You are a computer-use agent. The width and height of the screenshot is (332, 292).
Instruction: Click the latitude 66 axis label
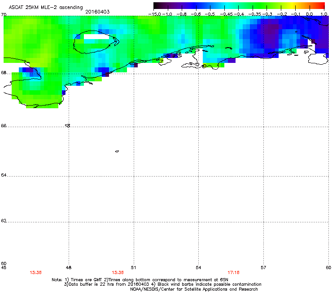click(4, 126)
